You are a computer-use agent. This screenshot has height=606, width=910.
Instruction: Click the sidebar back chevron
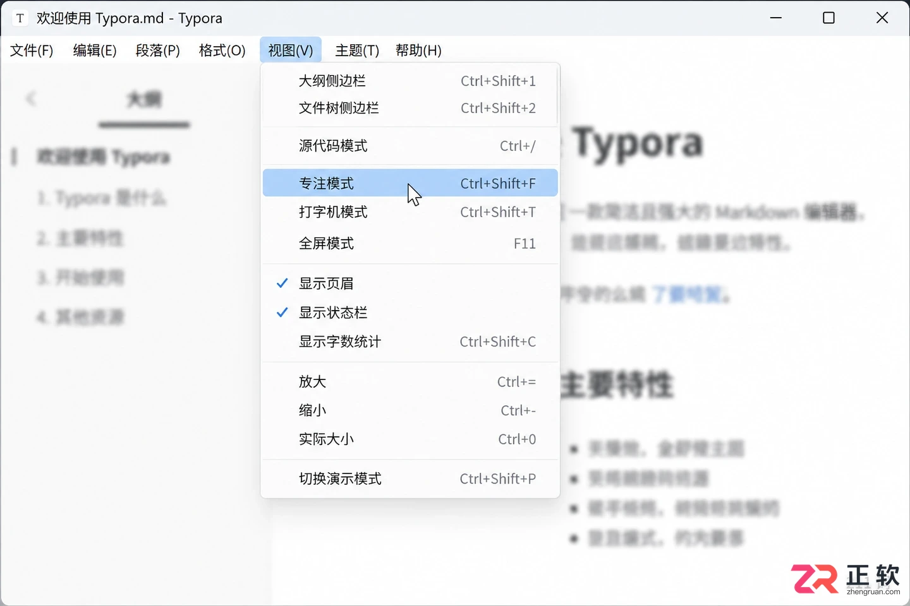point(31,98)
